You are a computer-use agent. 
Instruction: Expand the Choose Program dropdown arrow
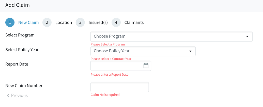point(247,36)
